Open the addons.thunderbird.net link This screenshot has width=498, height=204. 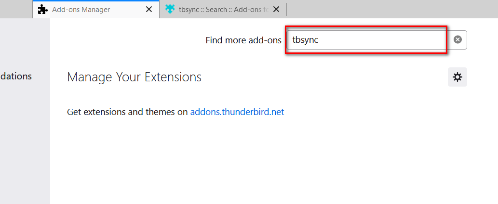tap(237, 112)
